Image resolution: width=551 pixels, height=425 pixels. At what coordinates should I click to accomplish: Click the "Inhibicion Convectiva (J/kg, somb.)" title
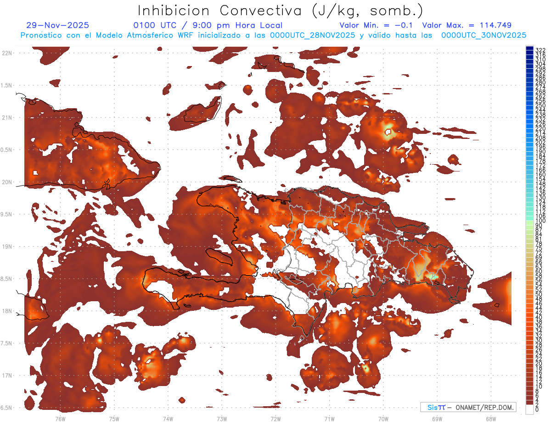coord(281,11)
